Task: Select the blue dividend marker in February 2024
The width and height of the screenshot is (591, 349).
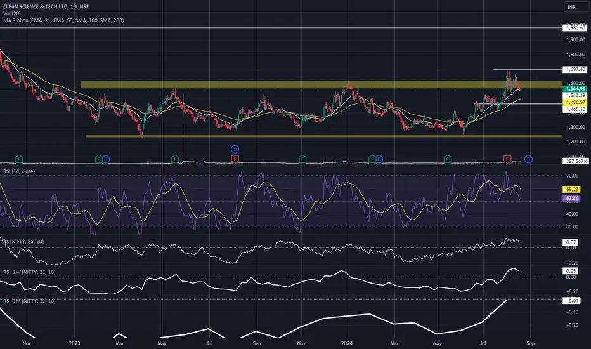Action: point(379,160)
